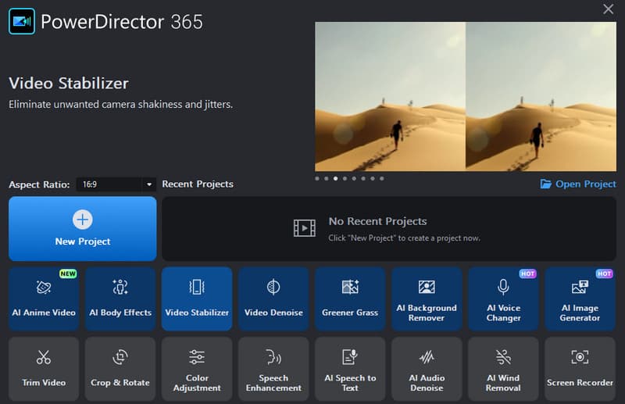This screenshot has width=625, height=404.
Task: Open the Trim Video tool
Action: point(44,369)
